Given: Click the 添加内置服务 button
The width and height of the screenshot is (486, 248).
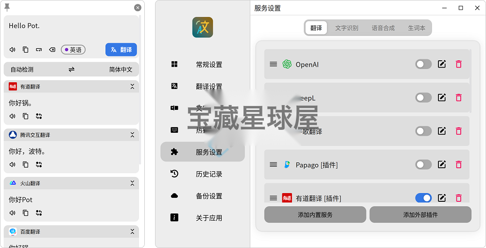Looking at the screenshot, I should pos(315,214).
